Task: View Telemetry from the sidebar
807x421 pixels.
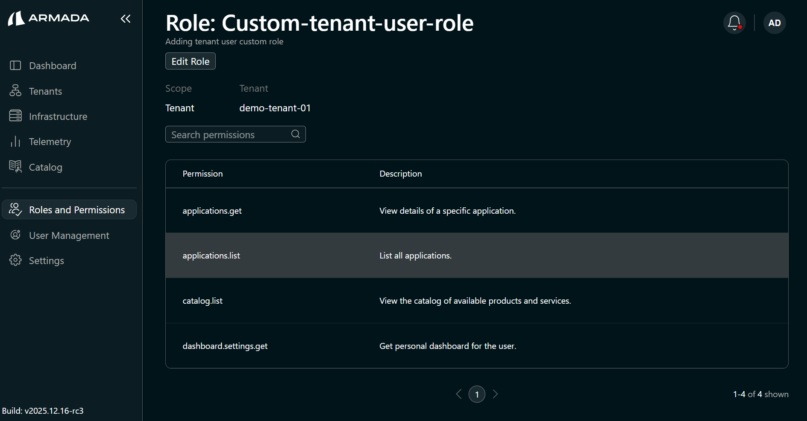Action: (50, 141)
